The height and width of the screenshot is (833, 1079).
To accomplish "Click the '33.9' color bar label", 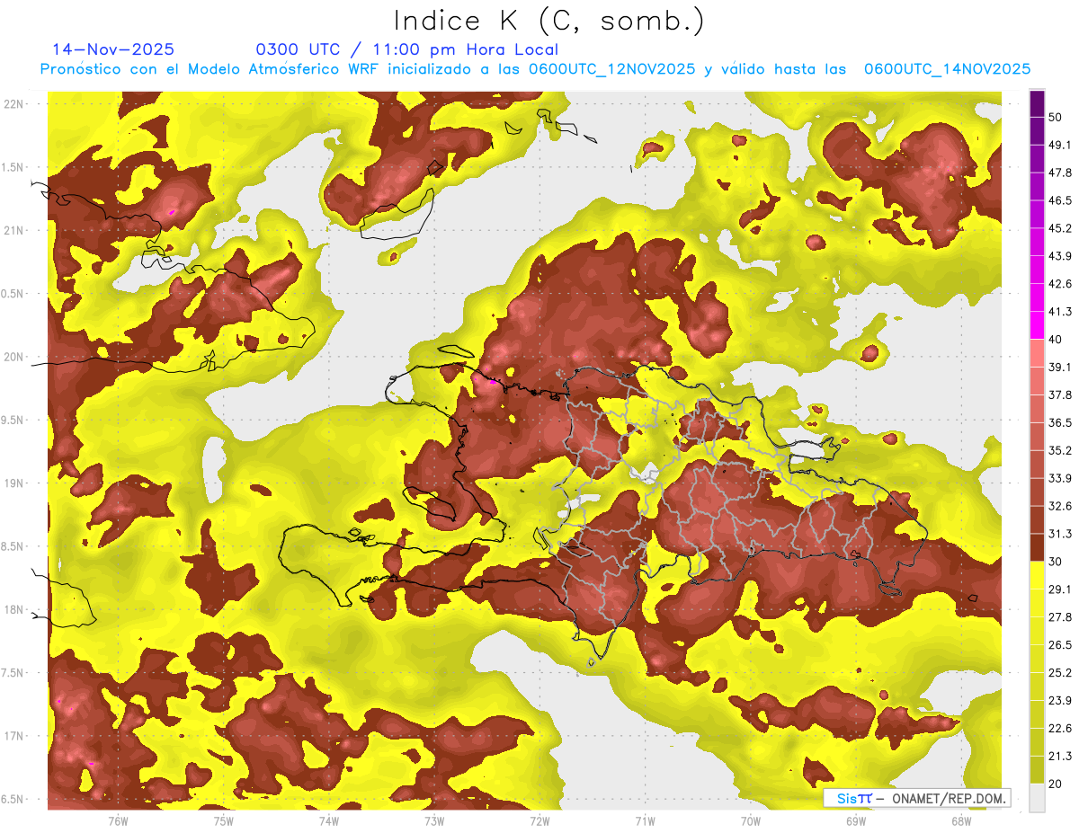I will (x=1059, y=478).
